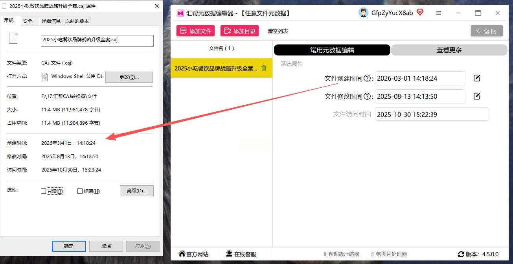Switch to the 常规 tab

(9, 20)
